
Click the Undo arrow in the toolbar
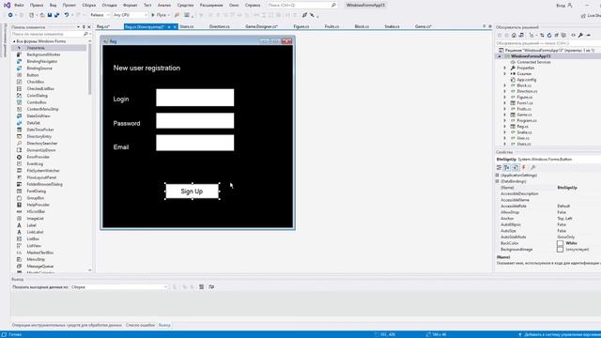(67, 15)
